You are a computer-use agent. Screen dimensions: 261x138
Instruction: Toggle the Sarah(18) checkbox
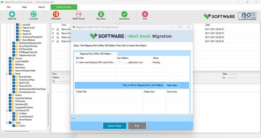pos(17,34)
